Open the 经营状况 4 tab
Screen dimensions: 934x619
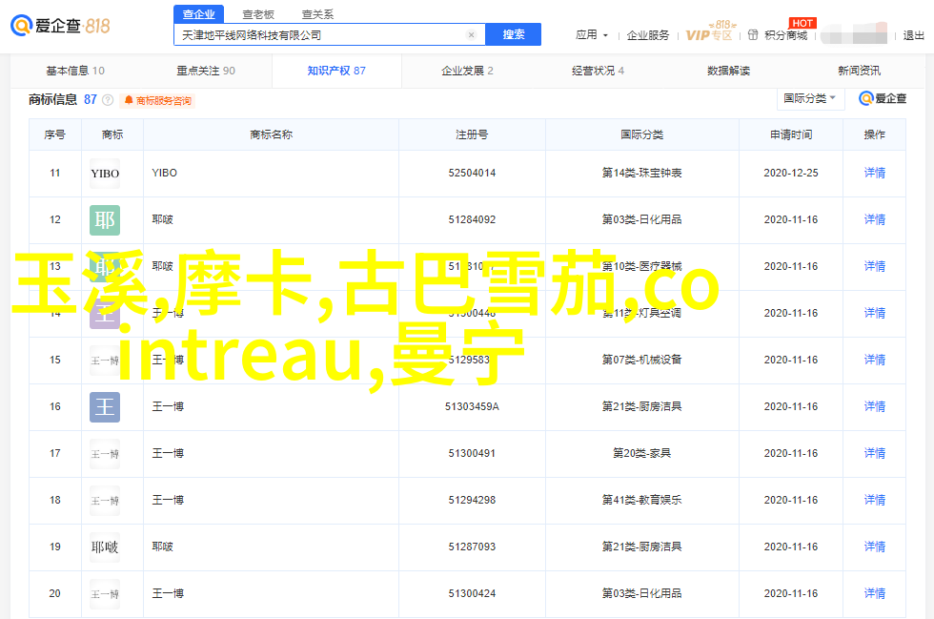click(599, 71)
